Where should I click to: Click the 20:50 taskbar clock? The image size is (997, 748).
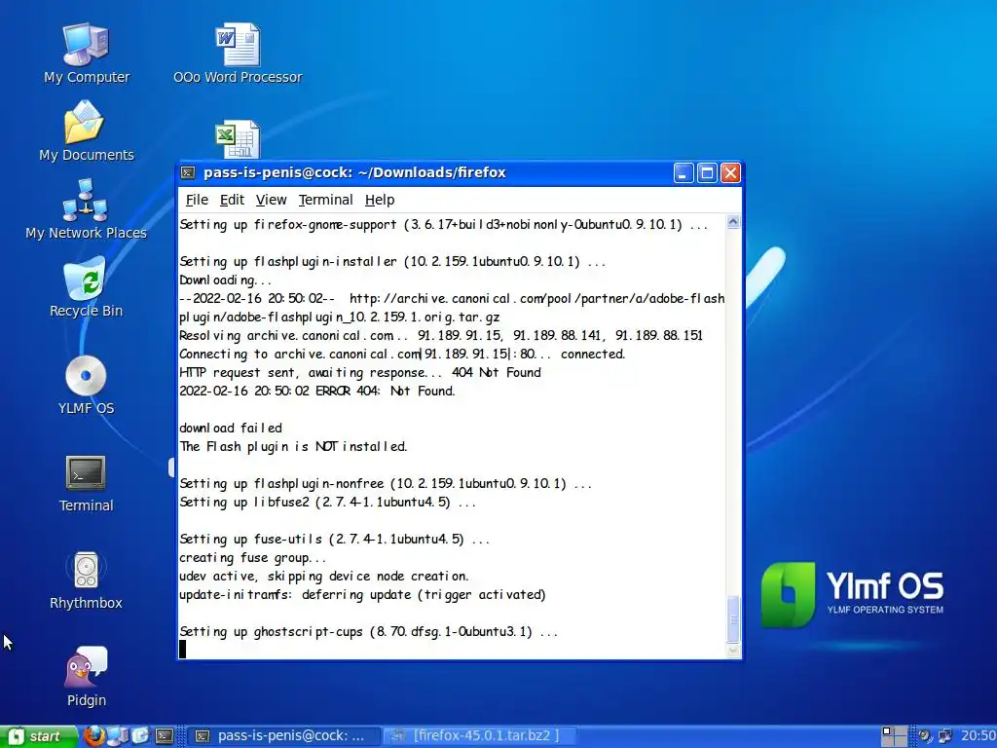978,736
